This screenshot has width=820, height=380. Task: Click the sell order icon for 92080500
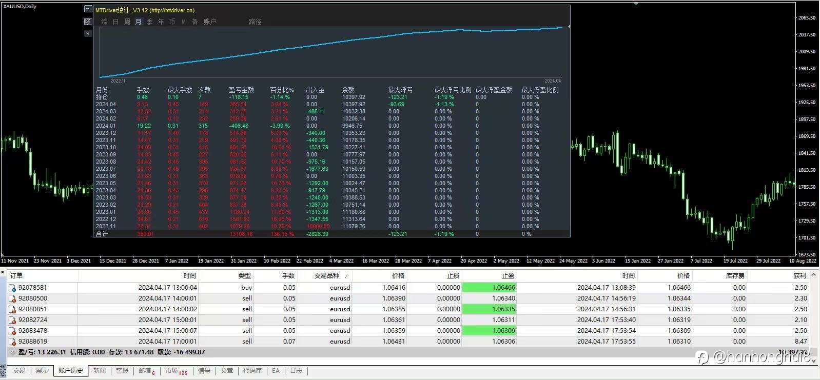(x=12, y=298)
